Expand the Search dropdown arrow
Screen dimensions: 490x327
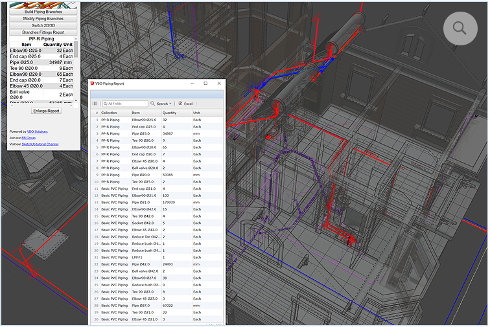pos(171,104)
